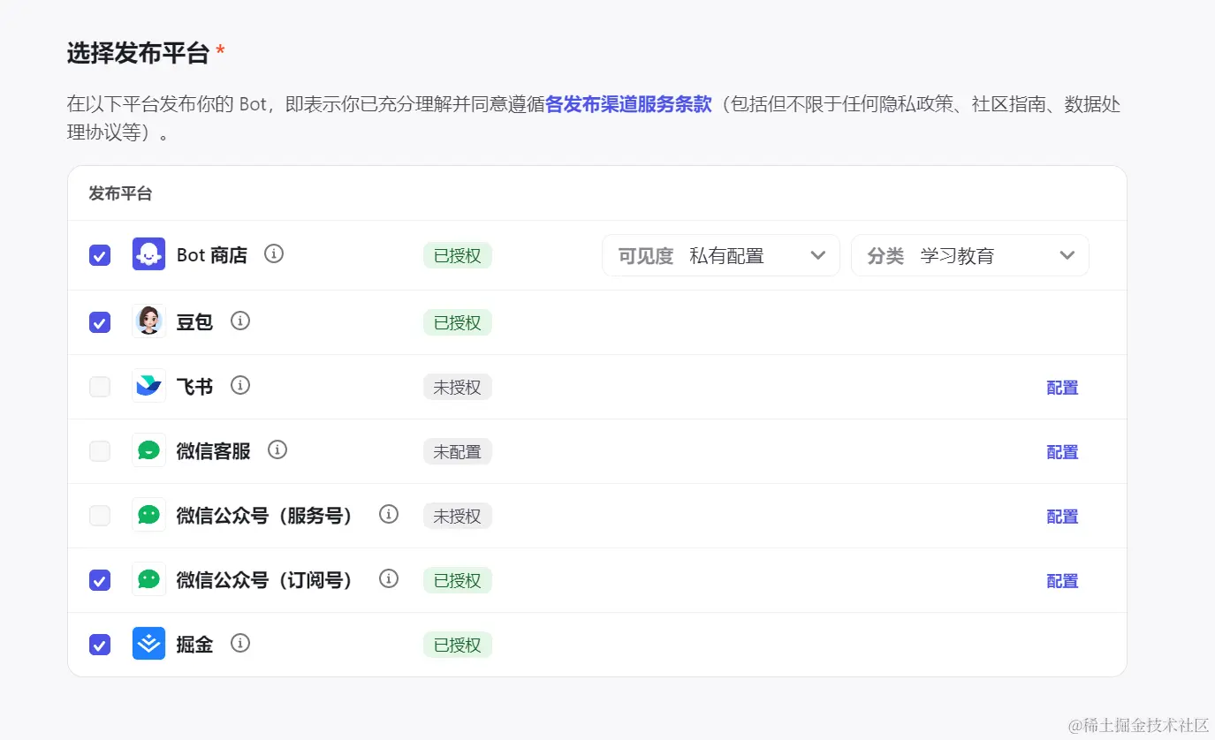Uncheck the 豆包 checkbox
Screen dimensions: 1215x740
(x=100, y=322)
